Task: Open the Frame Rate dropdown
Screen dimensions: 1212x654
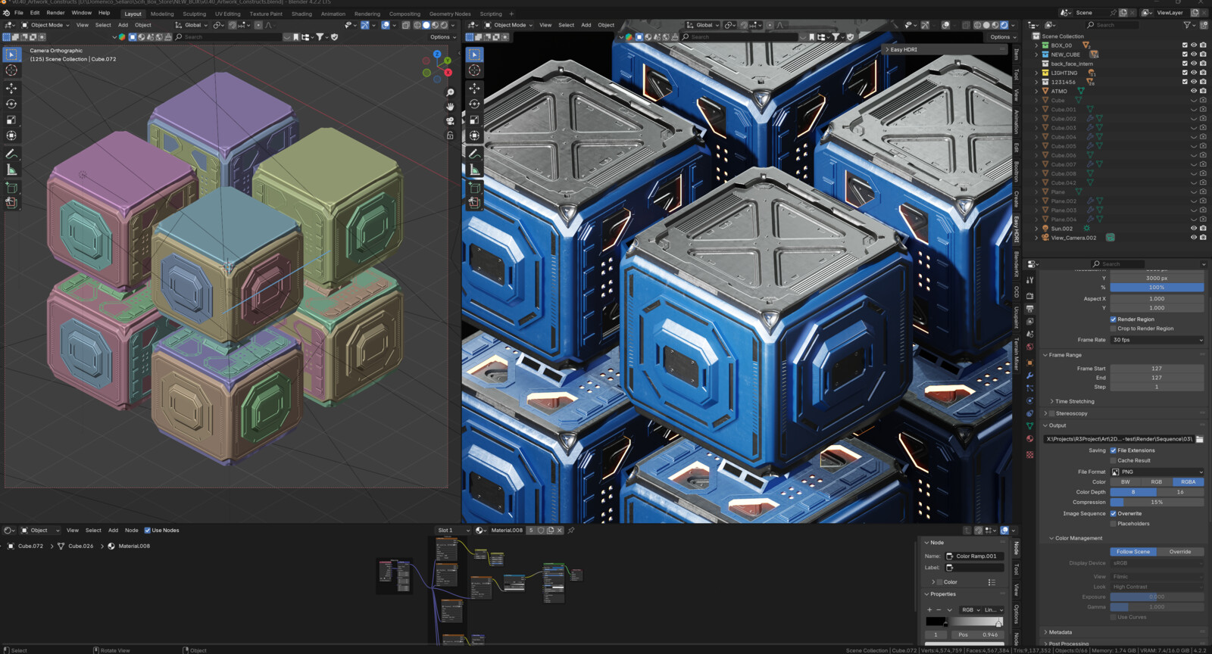Action: tap(1157, 340)
